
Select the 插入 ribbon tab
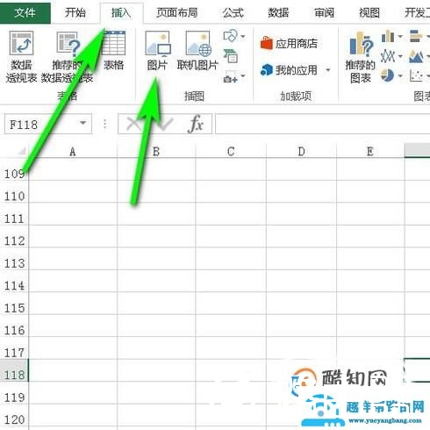[x=121, y=13]
